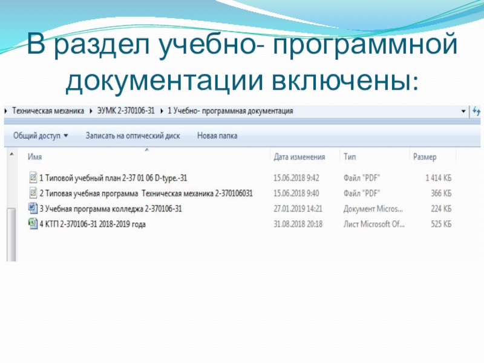Click scroll up arrow of left pane
Viewport: 484px width, 363px height.
(x=11, y=154)
